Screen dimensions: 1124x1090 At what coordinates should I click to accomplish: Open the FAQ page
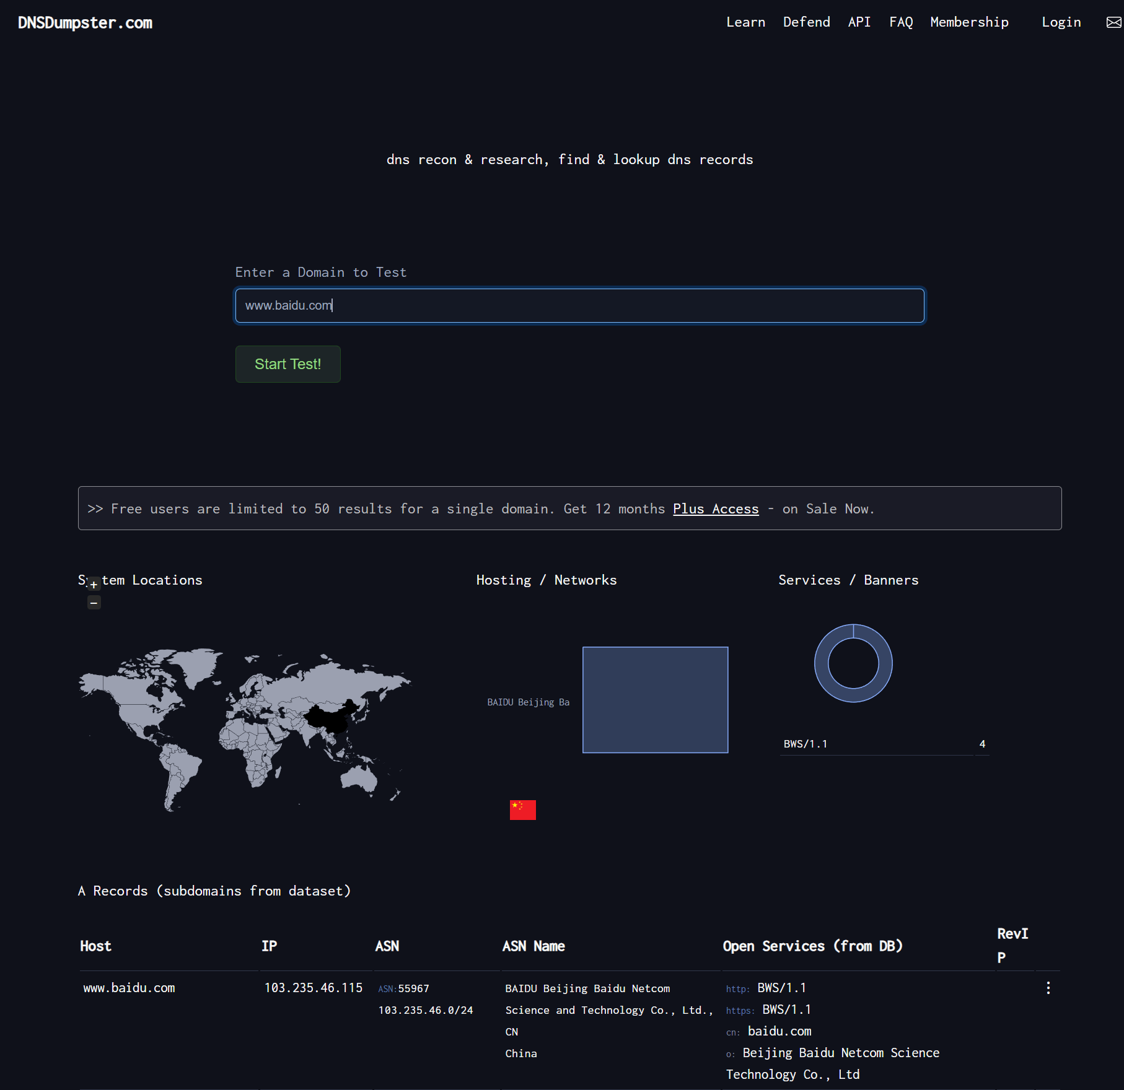(x=901, y=22)
